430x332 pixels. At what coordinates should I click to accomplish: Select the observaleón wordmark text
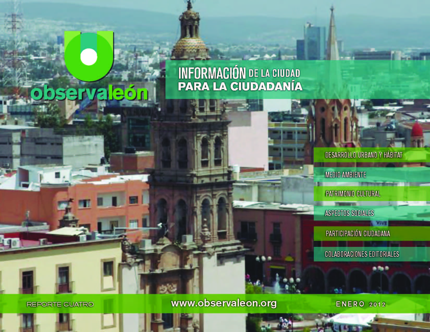click(89, 93)
